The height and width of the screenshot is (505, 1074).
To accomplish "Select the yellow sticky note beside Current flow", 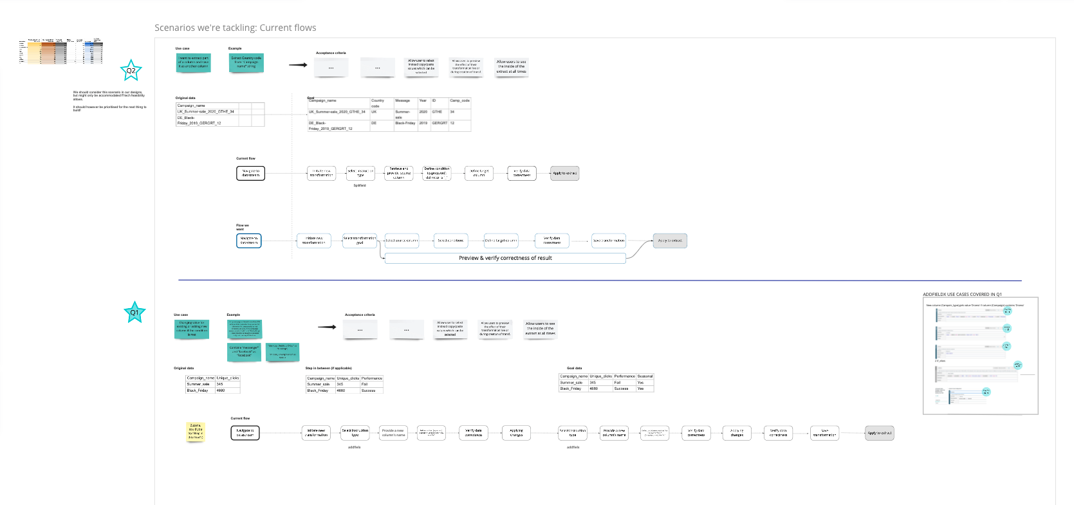I will click(x=196, y=432).
